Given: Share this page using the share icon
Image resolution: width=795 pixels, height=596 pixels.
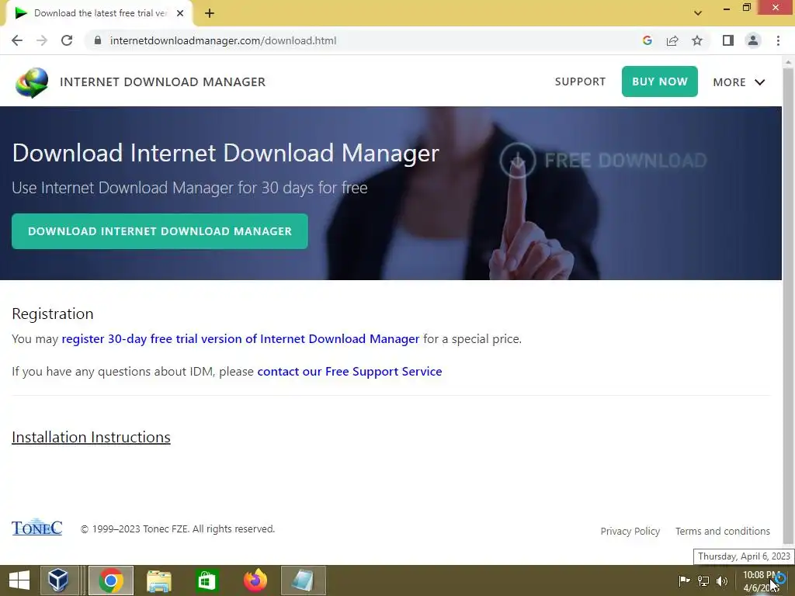Looking at the screenshot, I should [672, 40].
